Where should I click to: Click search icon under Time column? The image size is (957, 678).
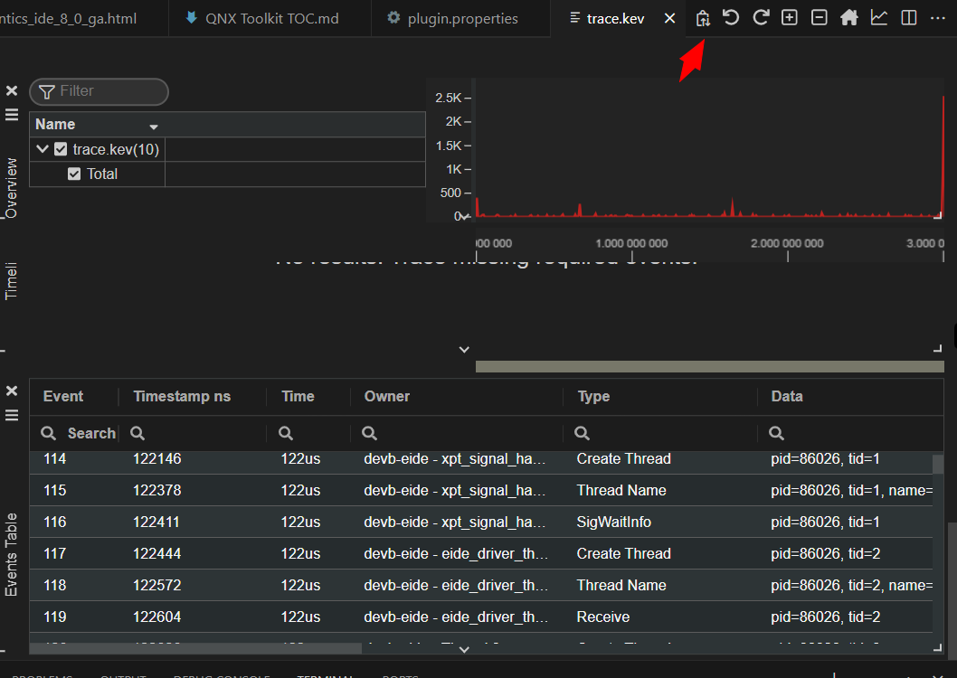pos(286,433)
